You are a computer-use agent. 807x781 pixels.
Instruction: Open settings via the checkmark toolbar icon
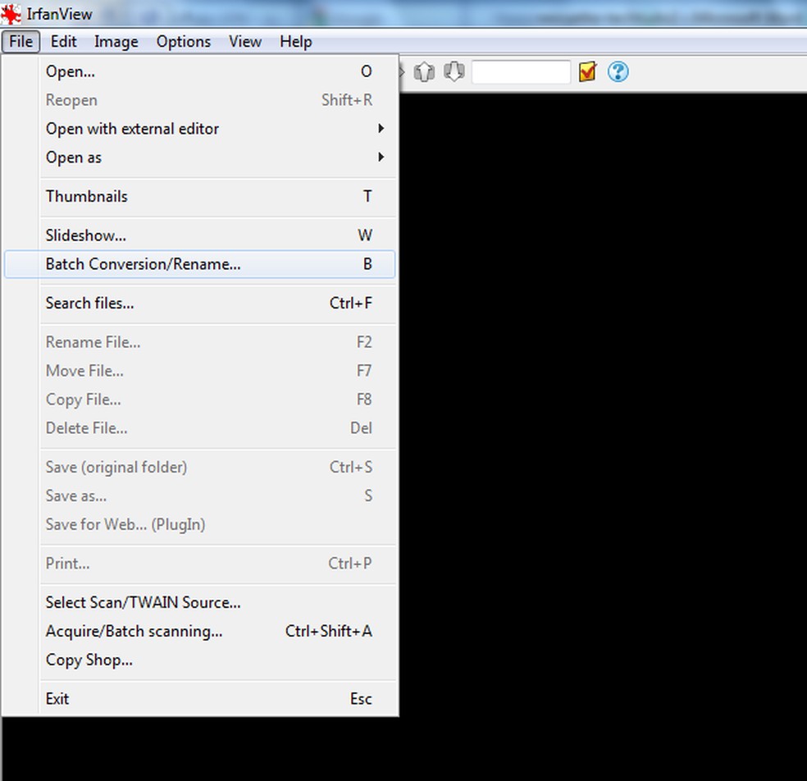[587, 71]
